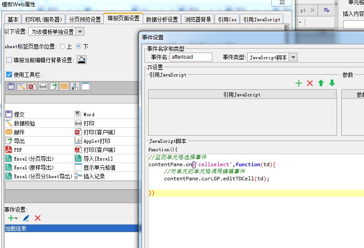Screen dimensions: 364x248
Task: Switch to the 引用JavaScript tab
Action: click(262, 19)
